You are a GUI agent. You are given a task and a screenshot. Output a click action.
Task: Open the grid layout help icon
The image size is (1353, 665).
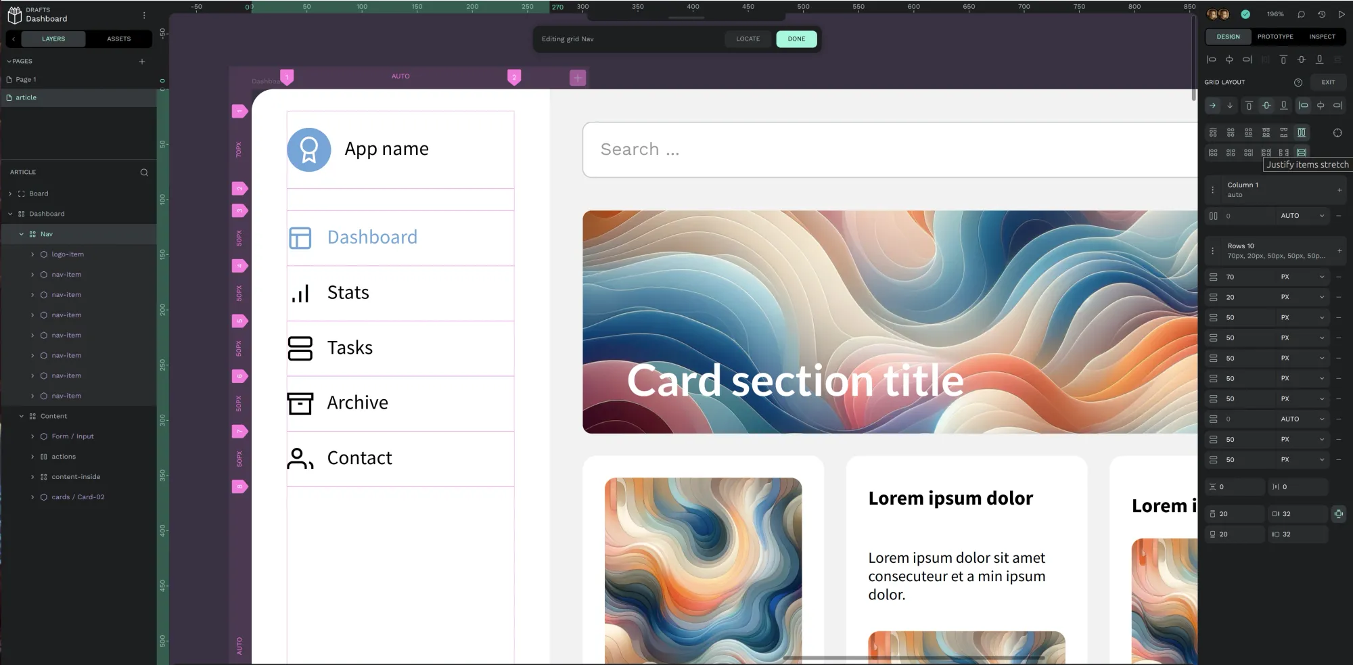click(x=1298, y=83)
